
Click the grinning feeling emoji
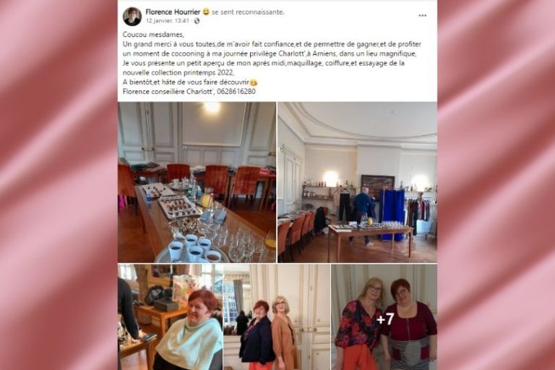pyautogui.click(x=206, y=12)
